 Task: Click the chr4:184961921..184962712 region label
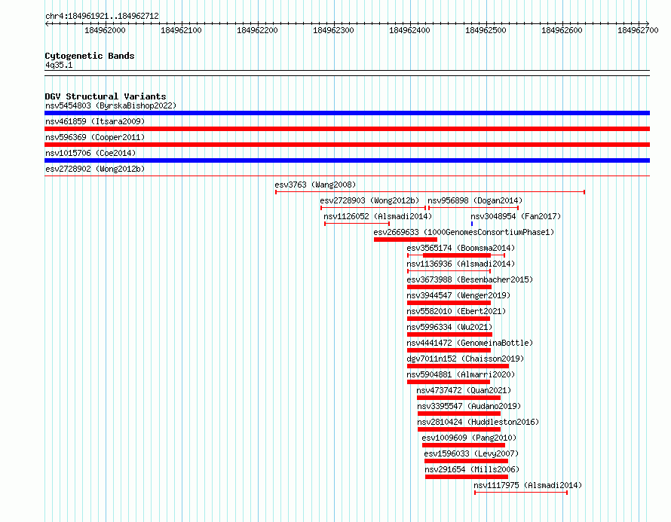click(x=102, y=16)
